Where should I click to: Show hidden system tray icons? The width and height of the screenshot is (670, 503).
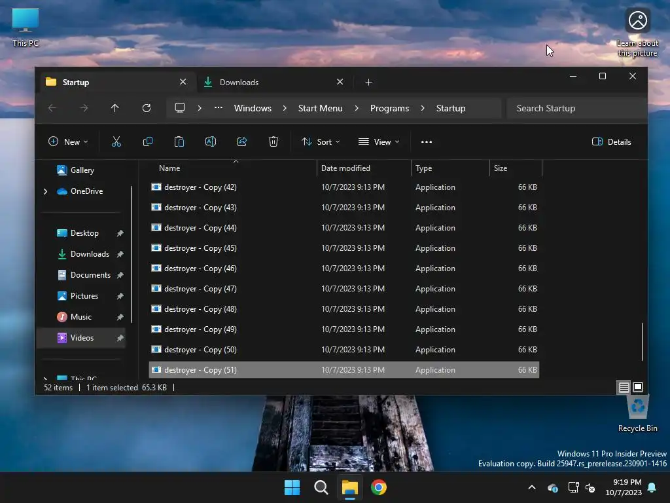(532, 487)
